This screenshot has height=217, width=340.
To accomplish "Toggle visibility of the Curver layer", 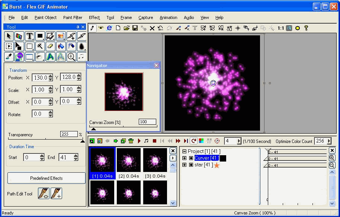I will coord(191,158).
